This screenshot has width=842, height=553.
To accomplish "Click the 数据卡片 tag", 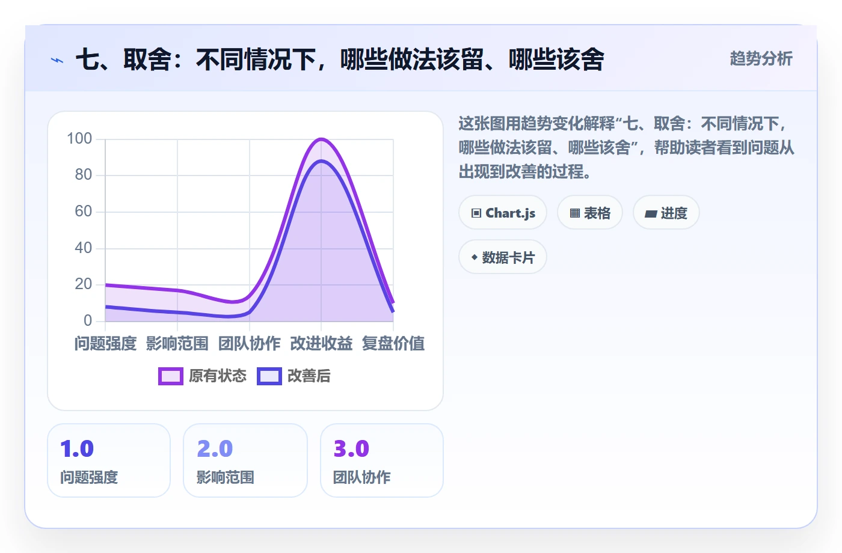I will [503, 257].
